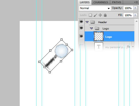This screenshot has height=106, width=139.
Task: Click the transform center reference point
Action: pos(56,56)
